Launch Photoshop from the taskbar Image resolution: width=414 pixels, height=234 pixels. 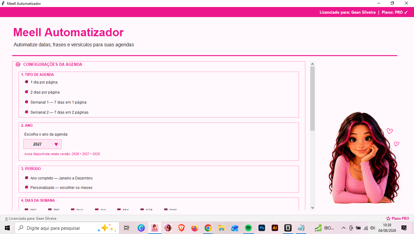[x=261, y=228]
